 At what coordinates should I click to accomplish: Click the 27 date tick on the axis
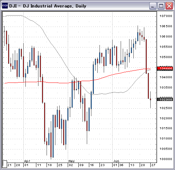[153, 165]
